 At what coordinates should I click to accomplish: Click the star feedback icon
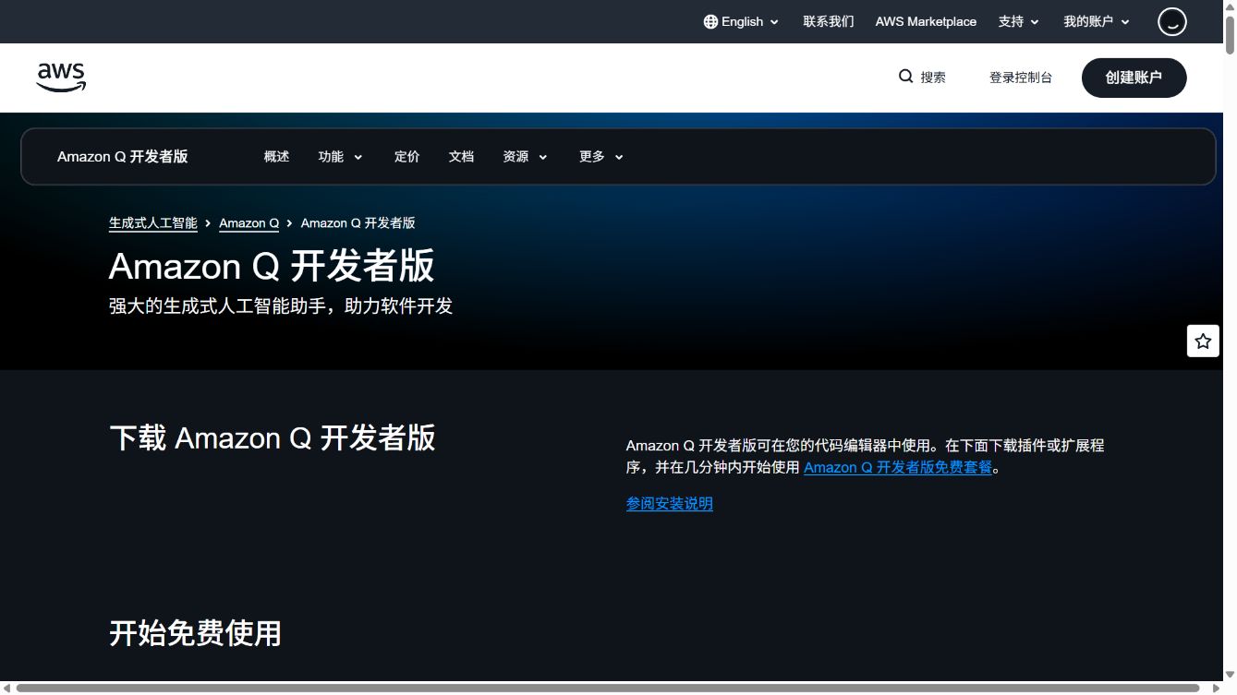pyautogui.click(x=1203, y=342)
